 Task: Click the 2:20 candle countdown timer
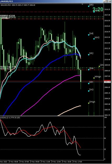click(x=98, y=9)
